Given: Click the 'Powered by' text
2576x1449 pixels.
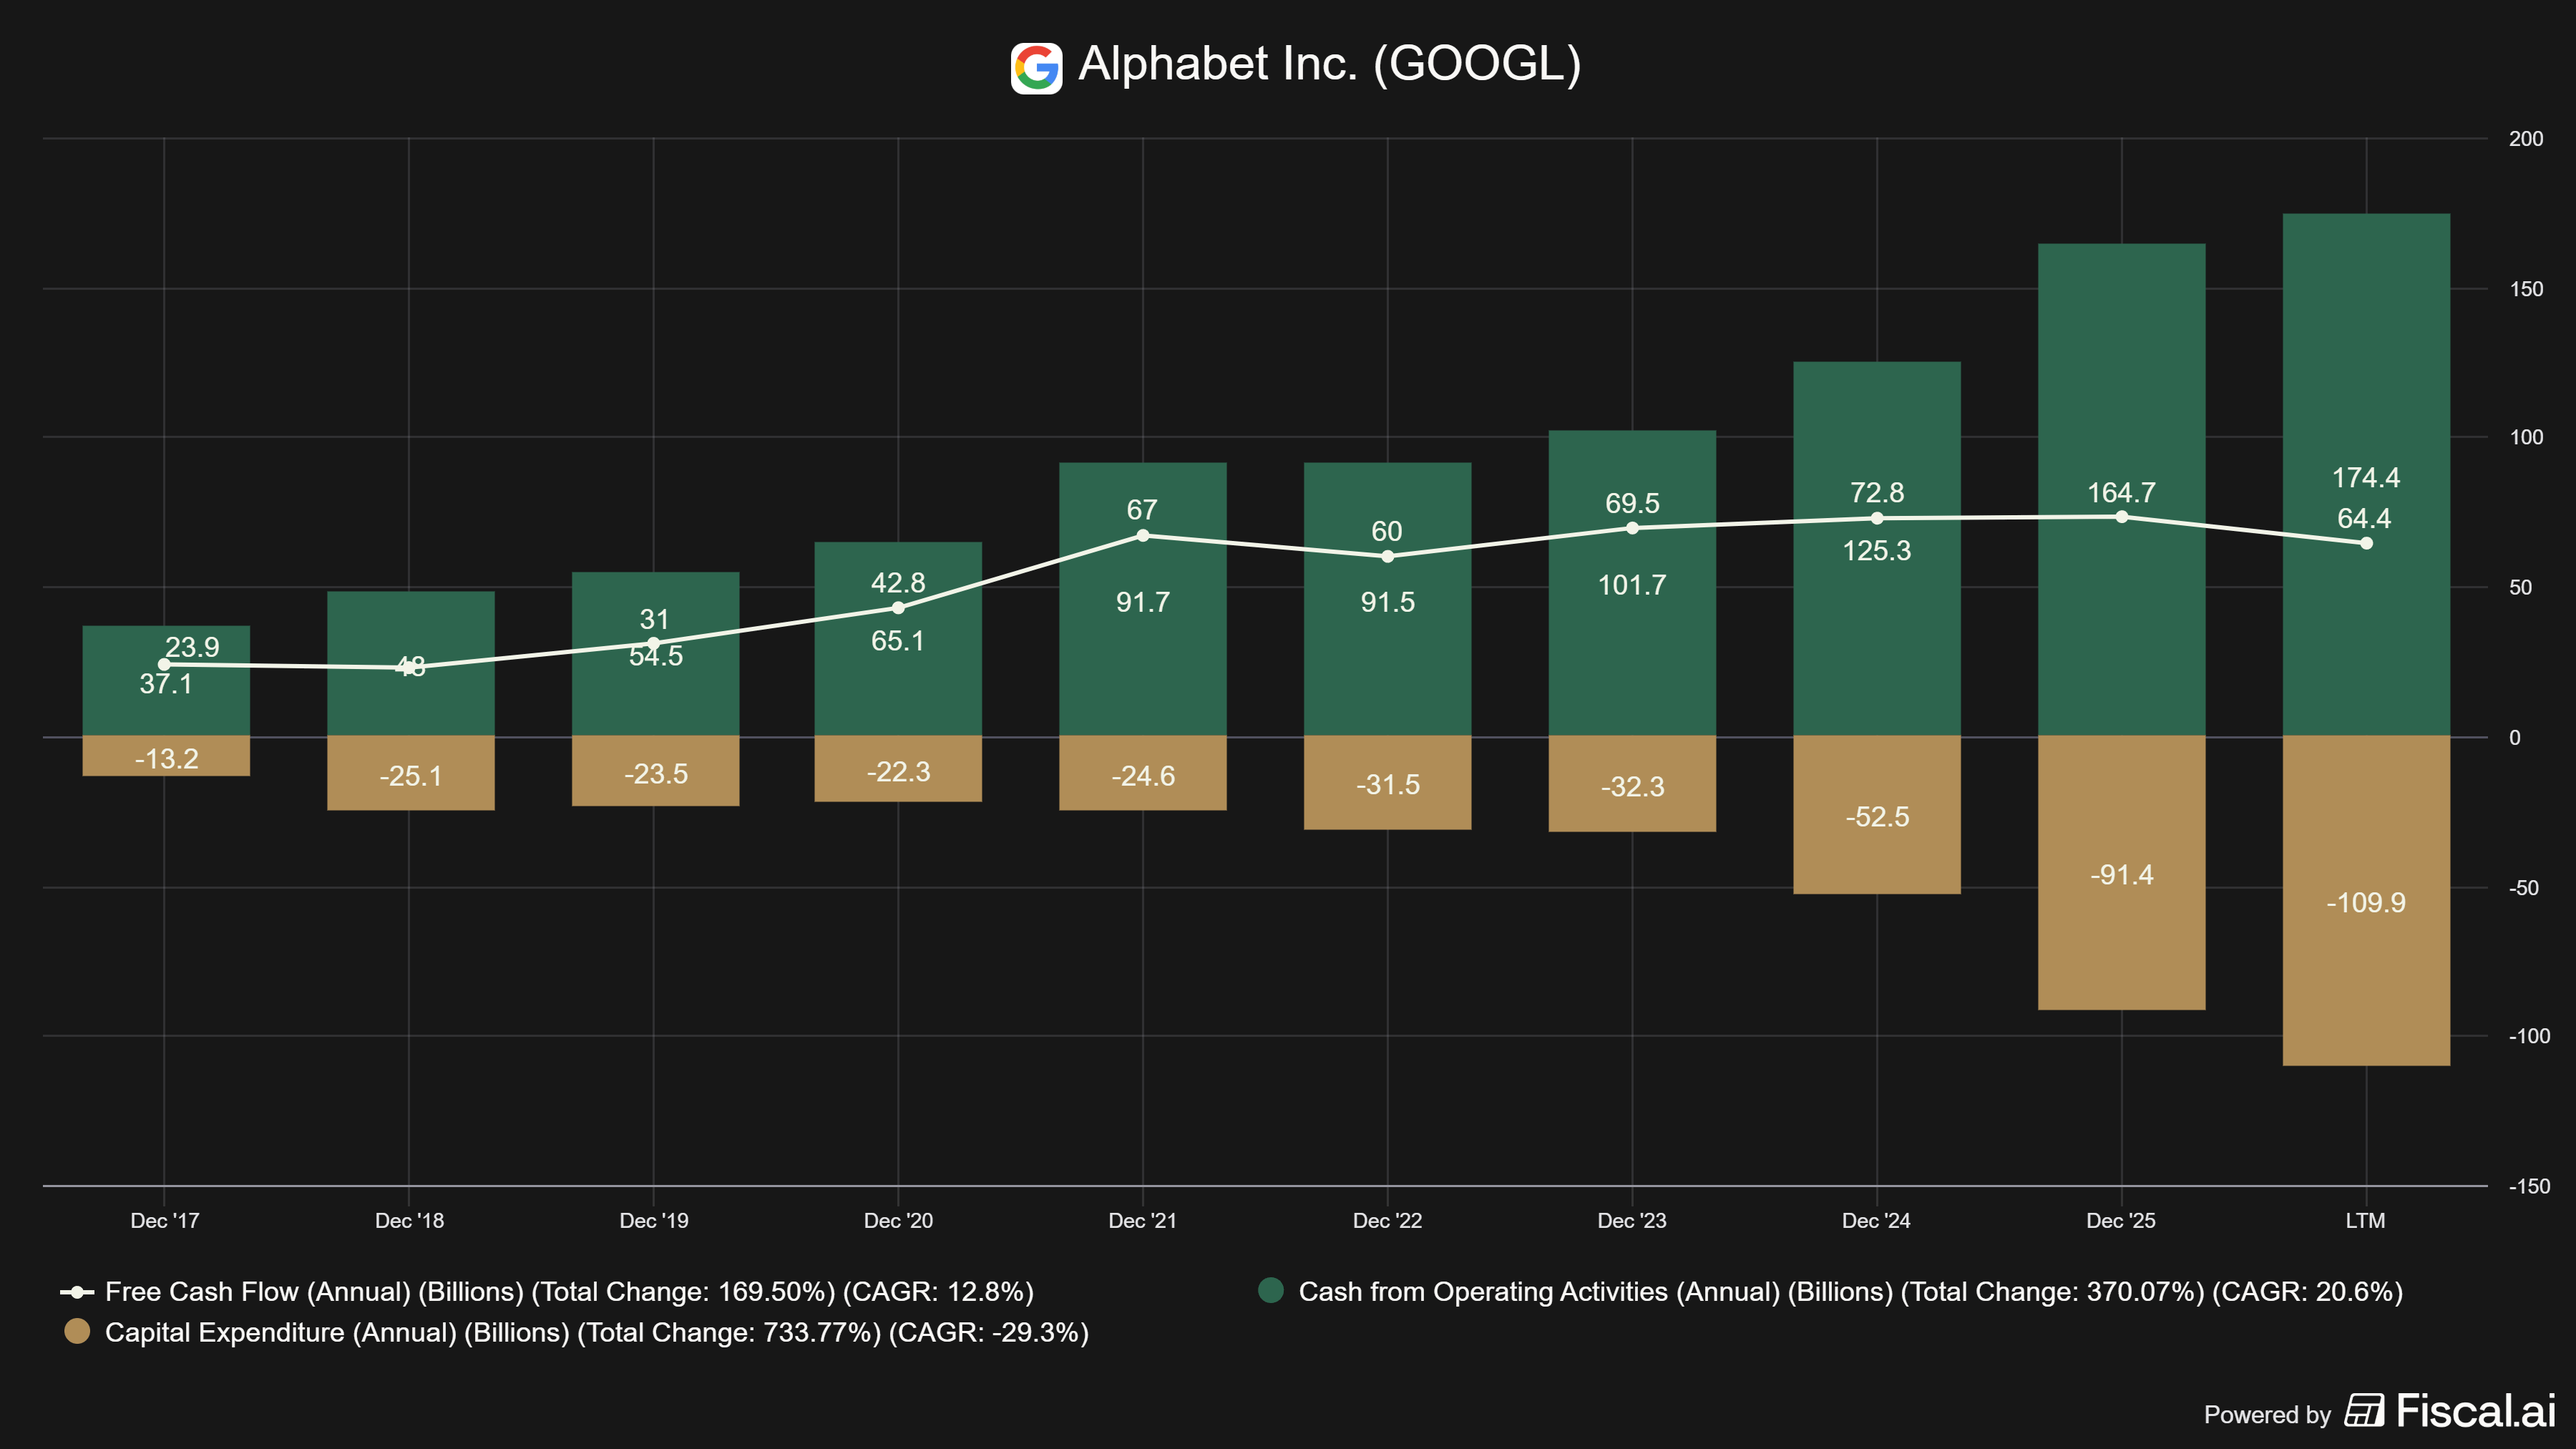Looking at the screenshot, I should point(2267,1415).
